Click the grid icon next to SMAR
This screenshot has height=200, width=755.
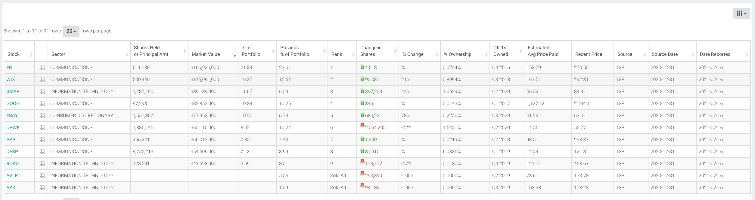coord(42,92)
